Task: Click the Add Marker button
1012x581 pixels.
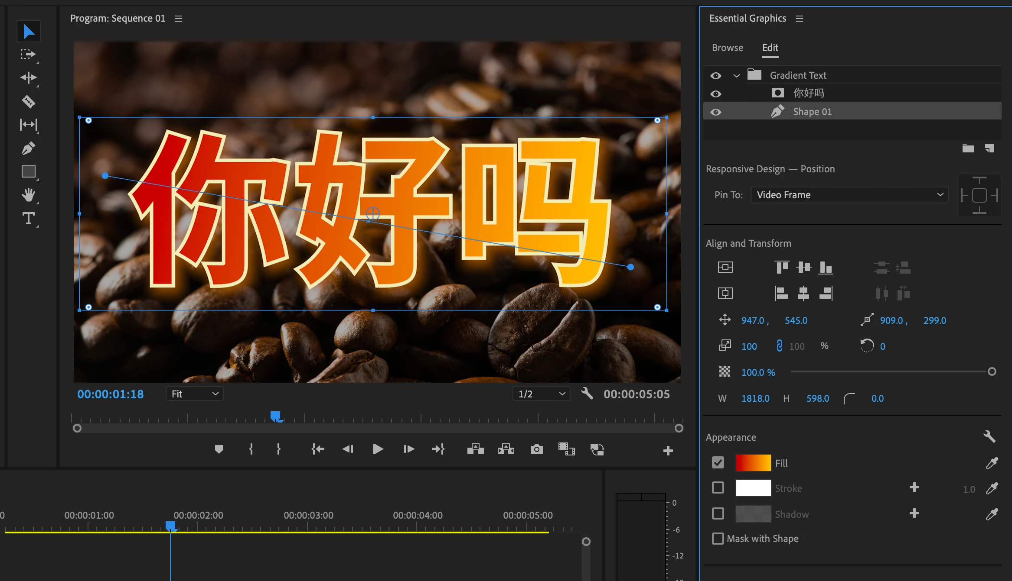Action: tap(219, 449)
